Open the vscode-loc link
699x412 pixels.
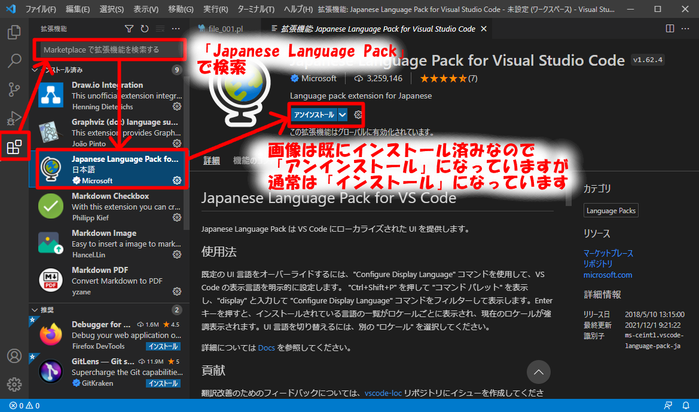point(383,393)
